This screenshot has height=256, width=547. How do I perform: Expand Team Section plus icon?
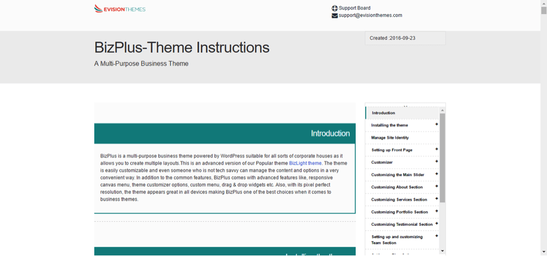point(436,236)
